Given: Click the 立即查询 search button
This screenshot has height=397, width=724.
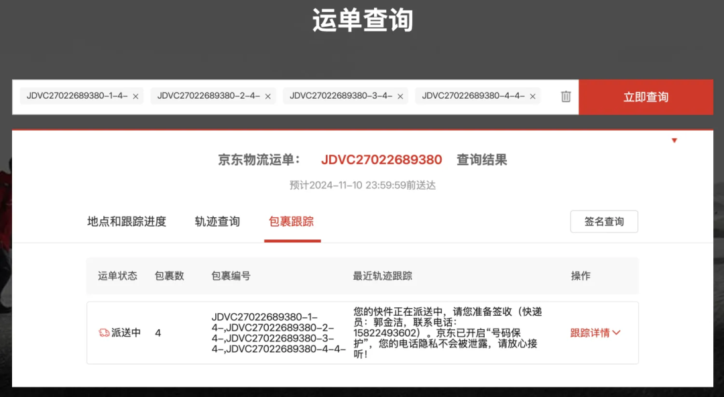Looking at the screenshot, I should tap(646, 97).
